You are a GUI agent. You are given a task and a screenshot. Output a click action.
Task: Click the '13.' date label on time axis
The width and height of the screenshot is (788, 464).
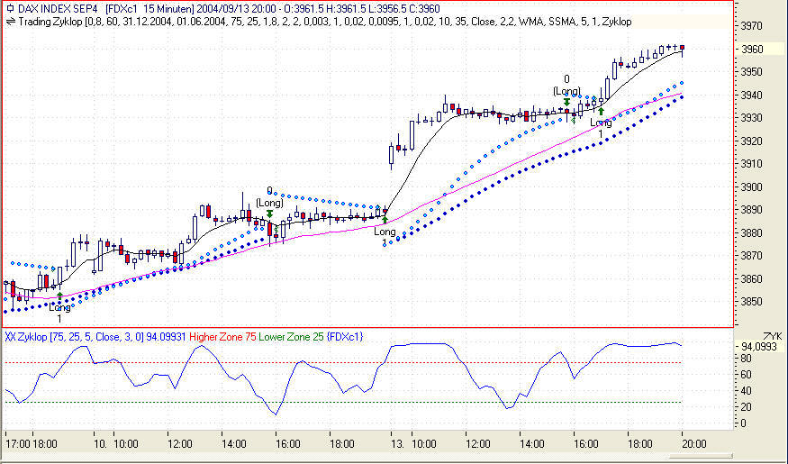tap(398, 444)
